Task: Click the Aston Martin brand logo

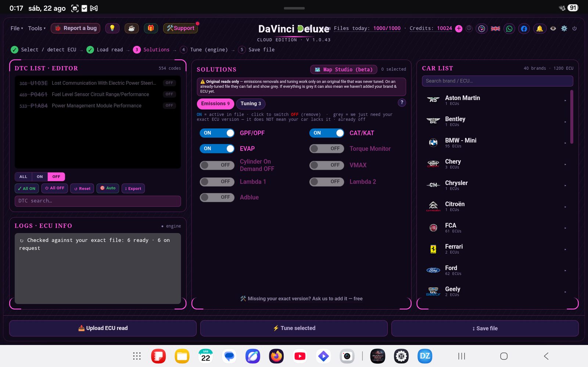Action: pos(433,100)
